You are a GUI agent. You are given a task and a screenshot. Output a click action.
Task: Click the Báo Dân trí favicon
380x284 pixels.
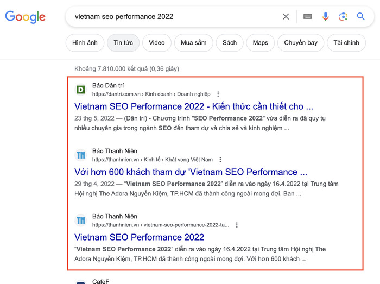[81, 90]
